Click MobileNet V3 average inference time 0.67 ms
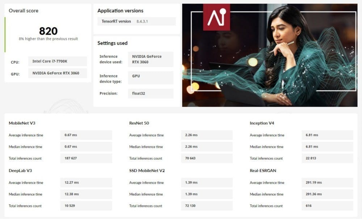Screen dimensions: 362x219 (x=86, y=135)
